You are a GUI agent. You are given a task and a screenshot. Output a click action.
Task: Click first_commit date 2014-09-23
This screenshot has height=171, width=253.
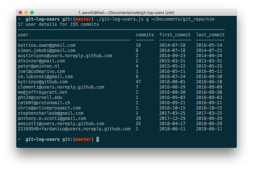[172, 56]
